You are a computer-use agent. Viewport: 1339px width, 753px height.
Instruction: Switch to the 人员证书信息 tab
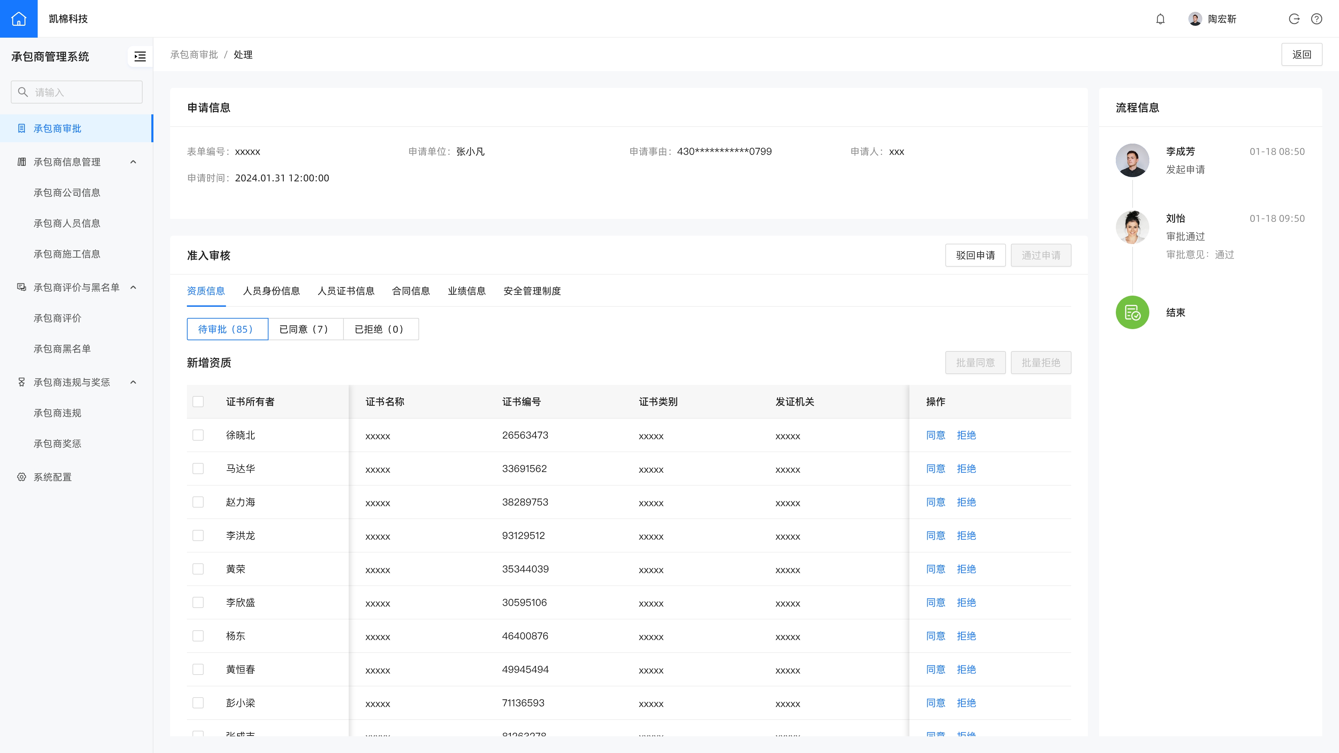[346, 291]
